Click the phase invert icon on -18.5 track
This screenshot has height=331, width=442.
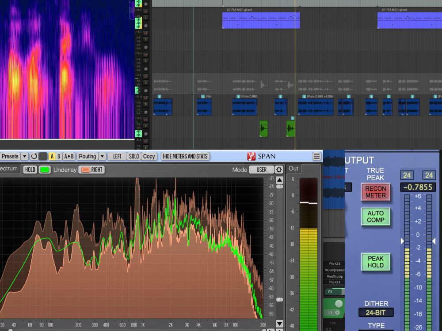point(146,26)
